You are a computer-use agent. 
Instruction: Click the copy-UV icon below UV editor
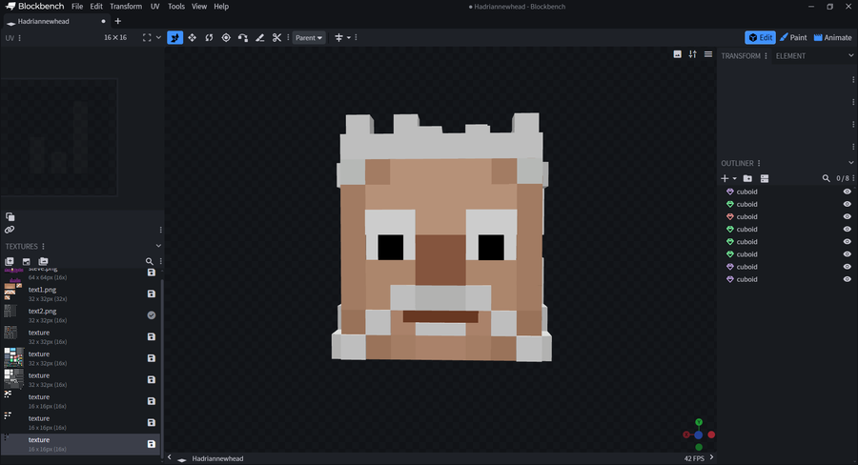pos(10,216)
